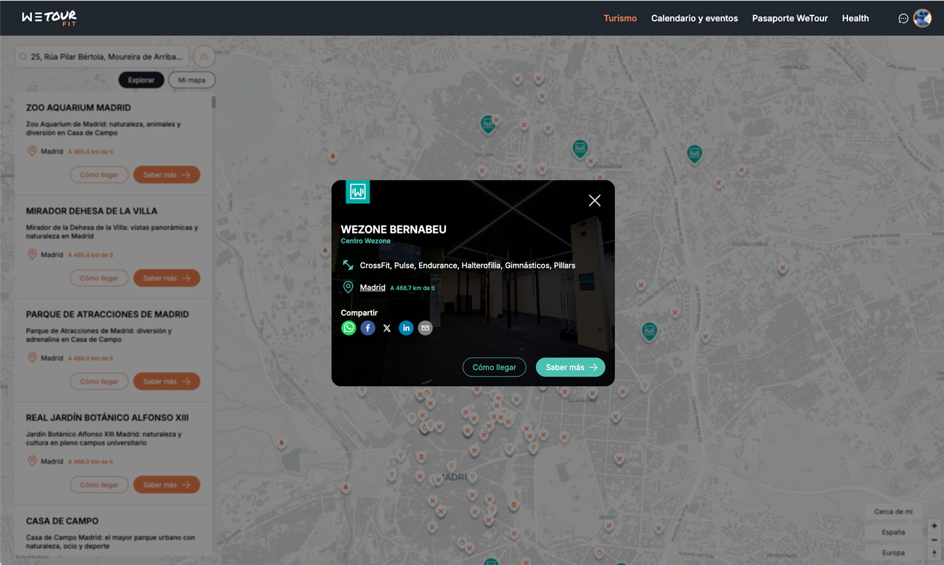The width and height of the screenshot is (944, 565).
Task: Click Cómo llegar in the Wezone popup
Action: coord(494,367)
